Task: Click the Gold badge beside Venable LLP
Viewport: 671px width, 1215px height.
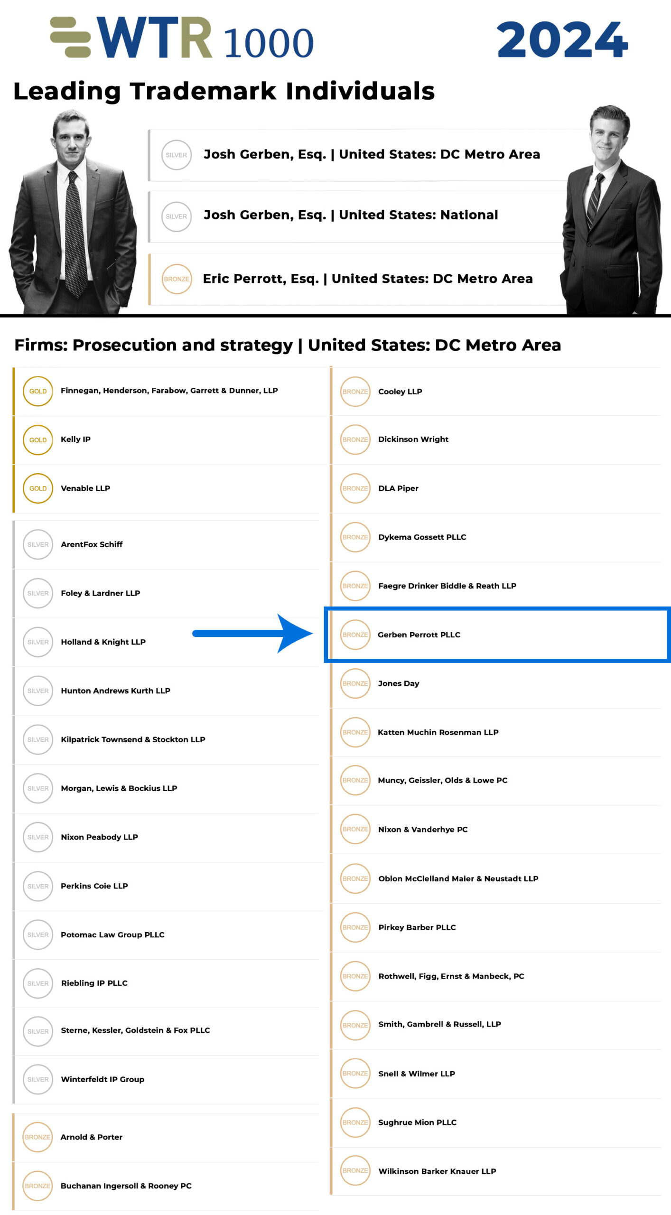Action: 38,488
